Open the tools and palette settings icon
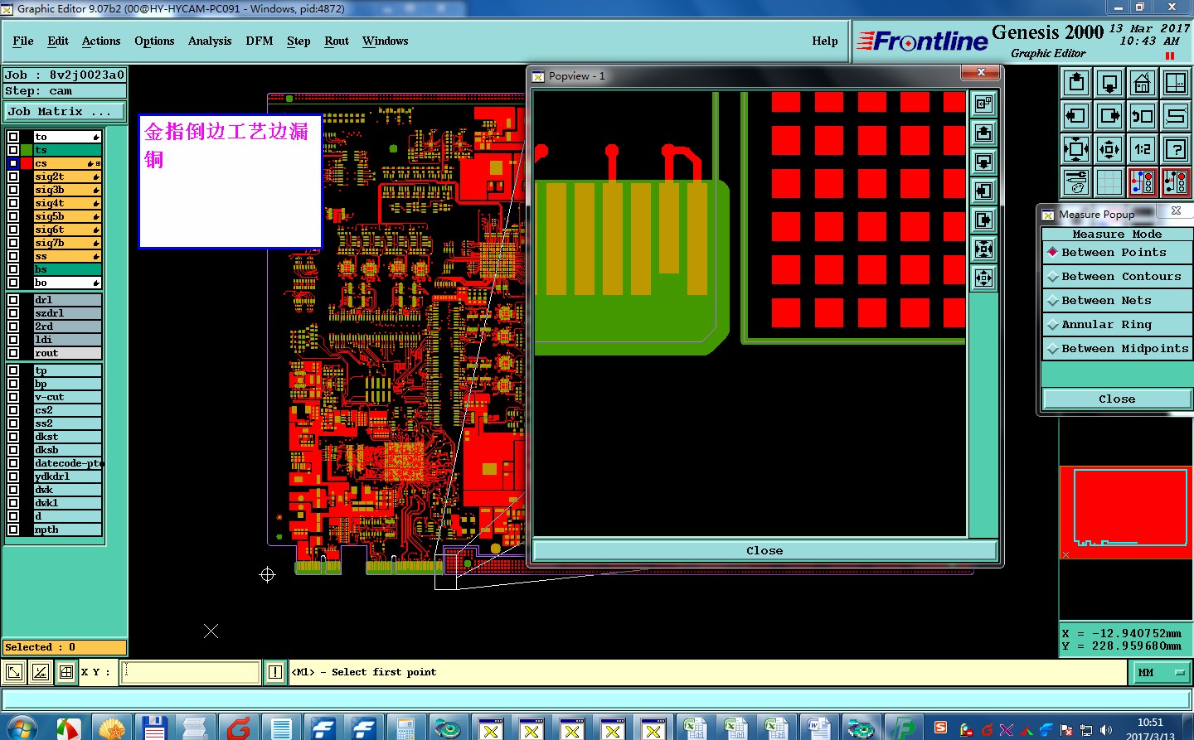This screenshot has height=740, width=1194. coord(1076,181)
